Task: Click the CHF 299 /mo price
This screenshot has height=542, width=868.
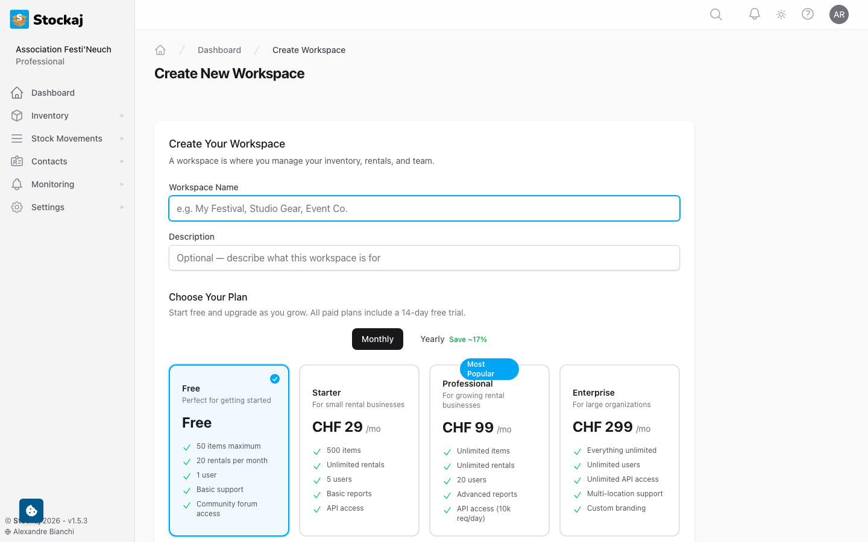Action: (612, 427)
